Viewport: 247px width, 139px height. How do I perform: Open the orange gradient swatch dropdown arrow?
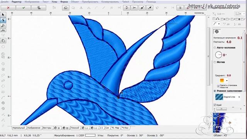point(227,81)
